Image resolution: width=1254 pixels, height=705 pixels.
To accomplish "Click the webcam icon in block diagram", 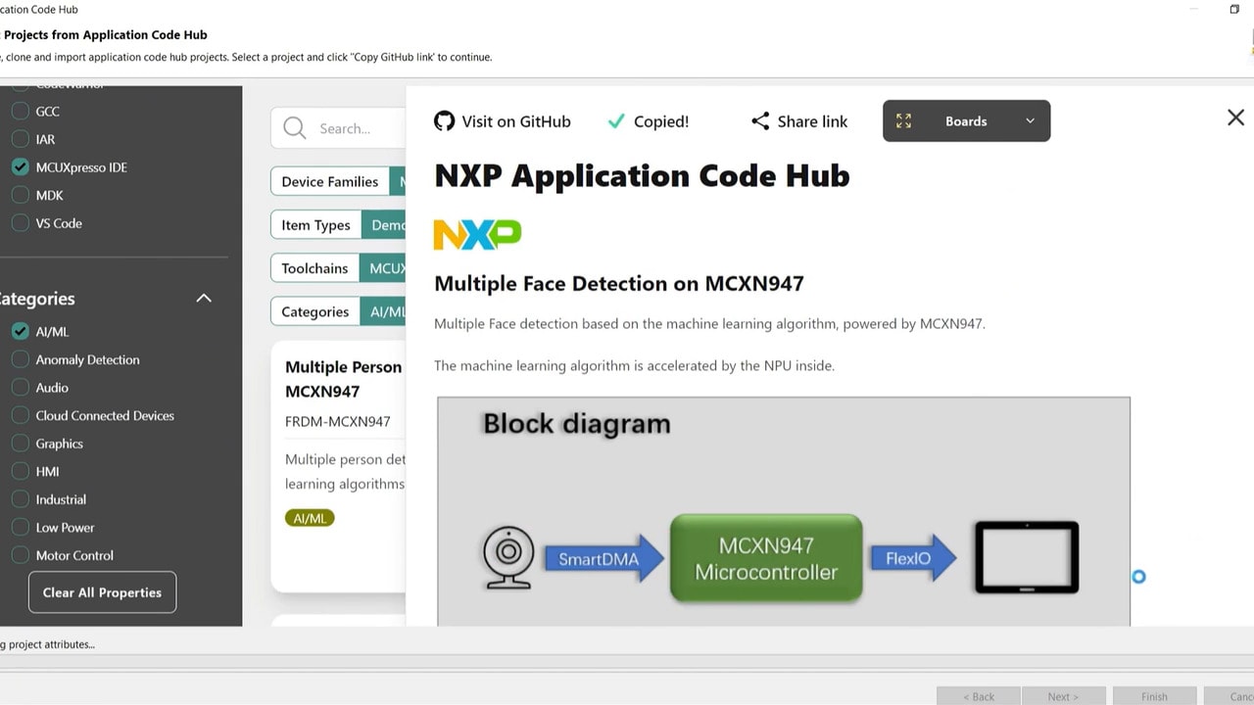I will [x=508, y=558].
